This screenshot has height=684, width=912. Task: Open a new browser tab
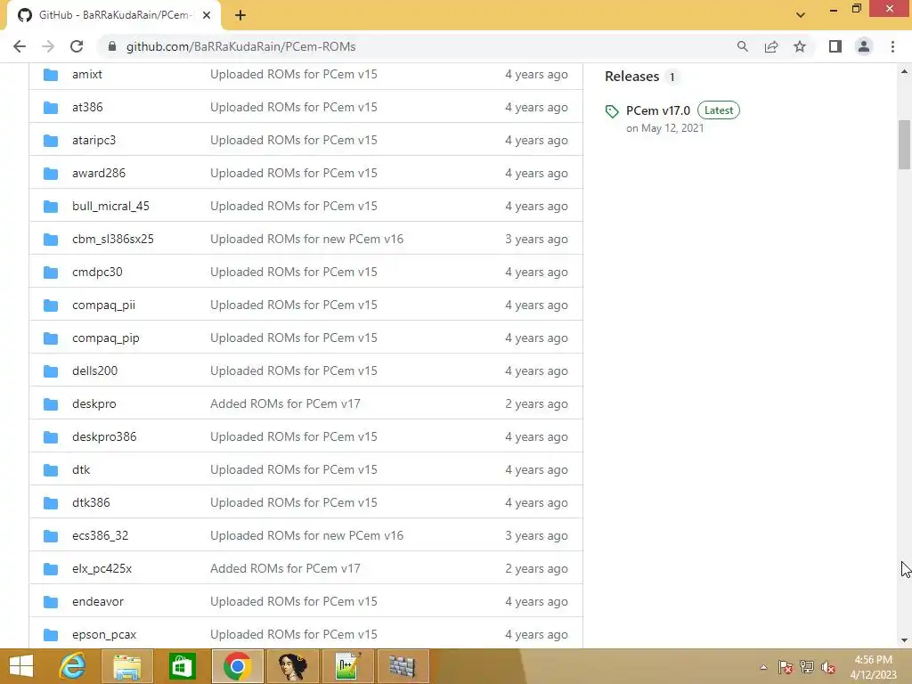click(240, 15)
